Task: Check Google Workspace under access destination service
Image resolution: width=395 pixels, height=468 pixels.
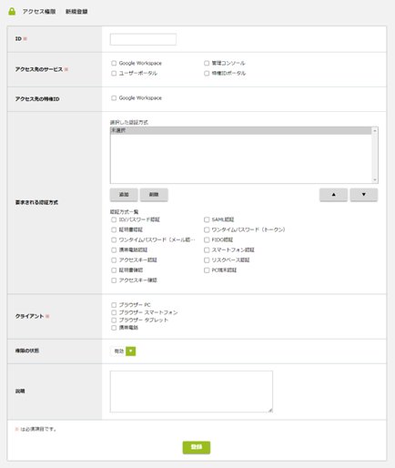Action: 114,63
